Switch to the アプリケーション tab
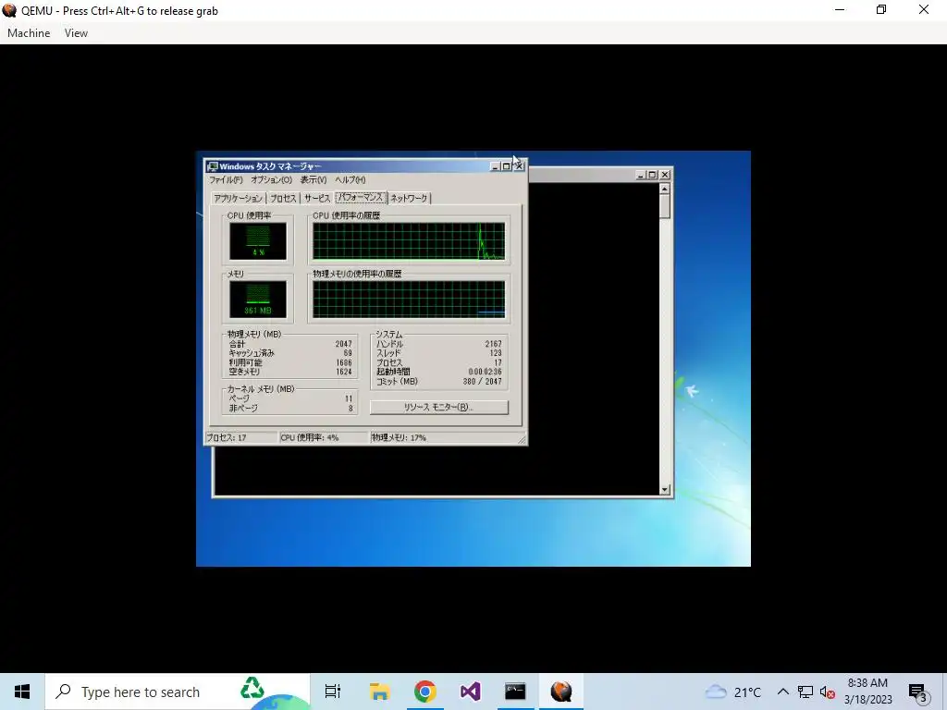The image size is (947, 710). tap(239, 198)
